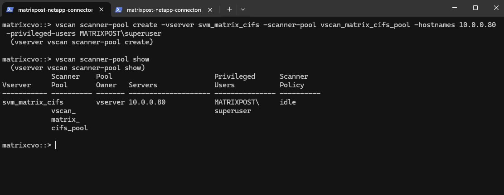The height and width of the screenshot is (195, 504).
Task: Click the "idle" scanner policy value
Action: pos(288,102)
